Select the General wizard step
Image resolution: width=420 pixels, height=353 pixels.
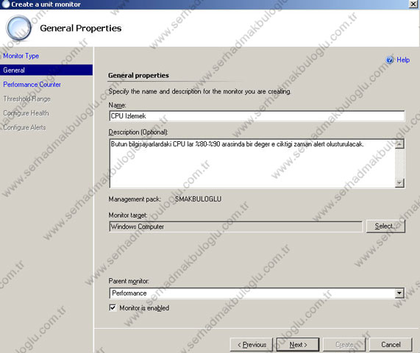coord(46,70)
